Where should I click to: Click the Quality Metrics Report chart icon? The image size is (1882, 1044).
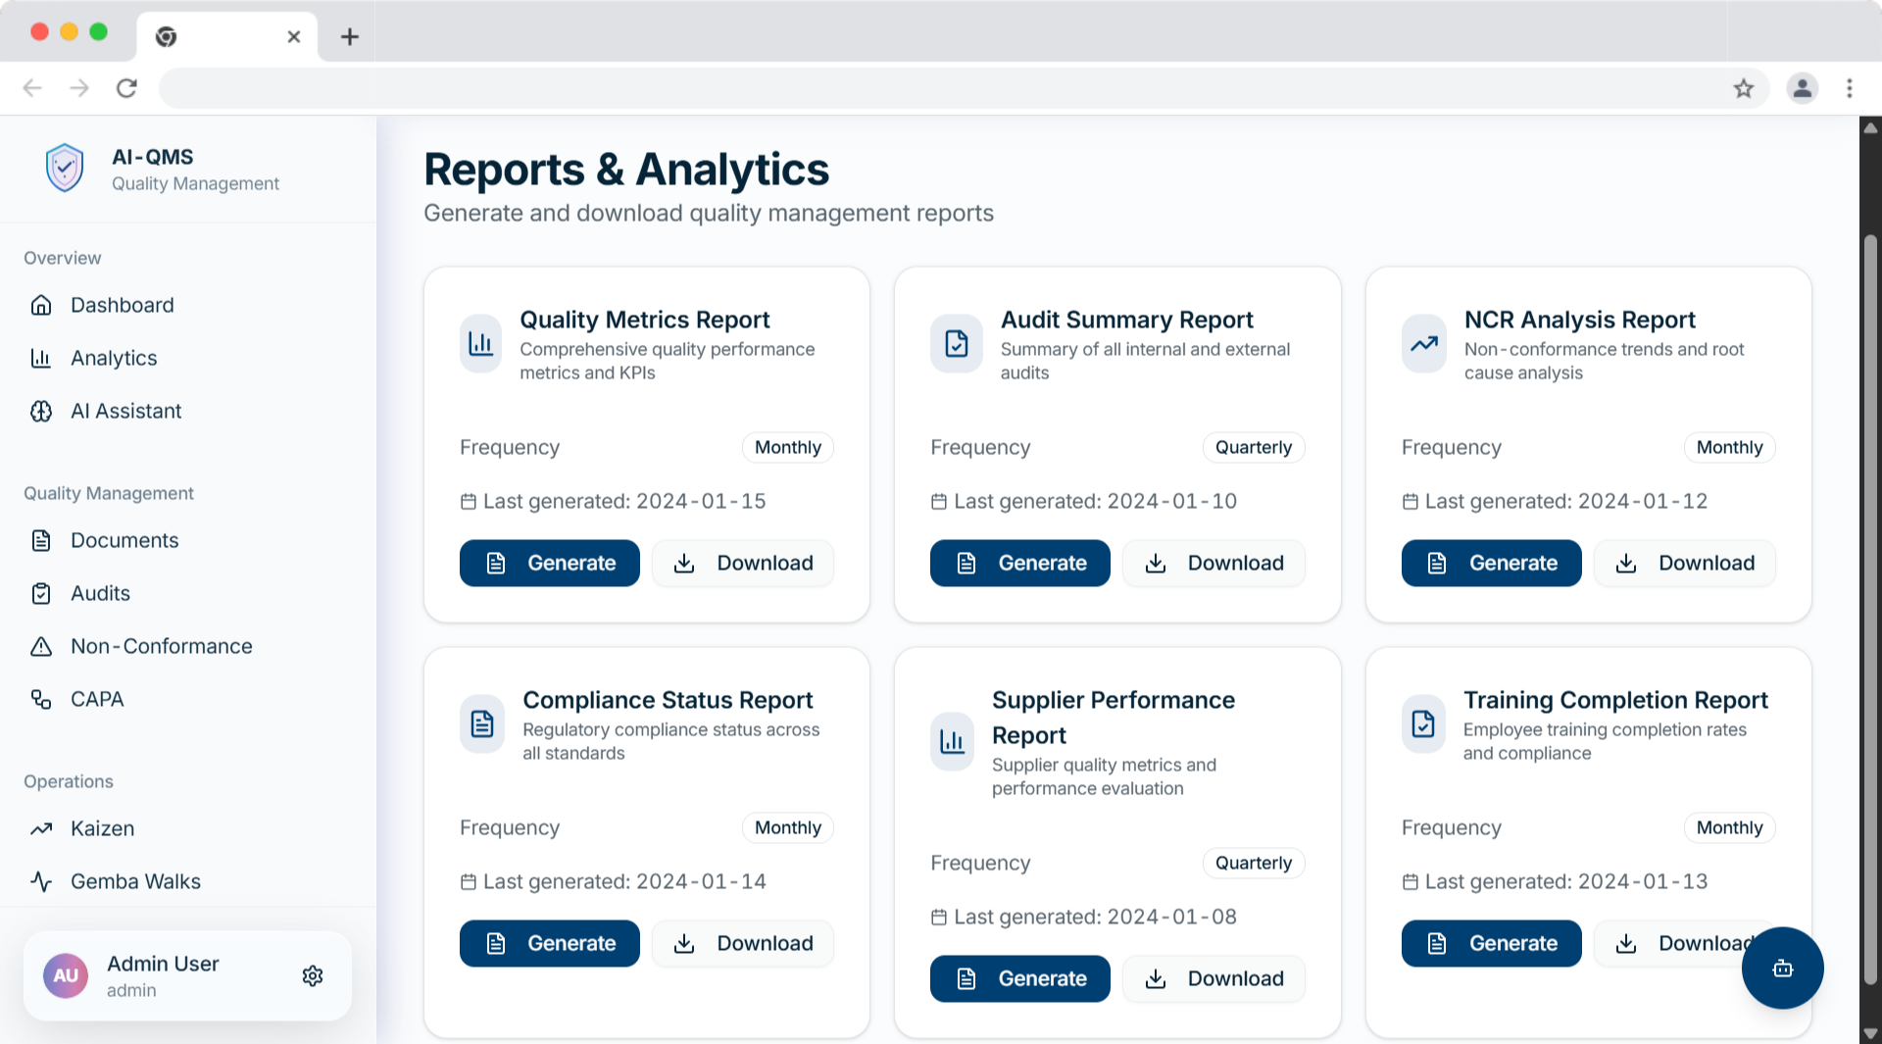[x=480, y=343]
